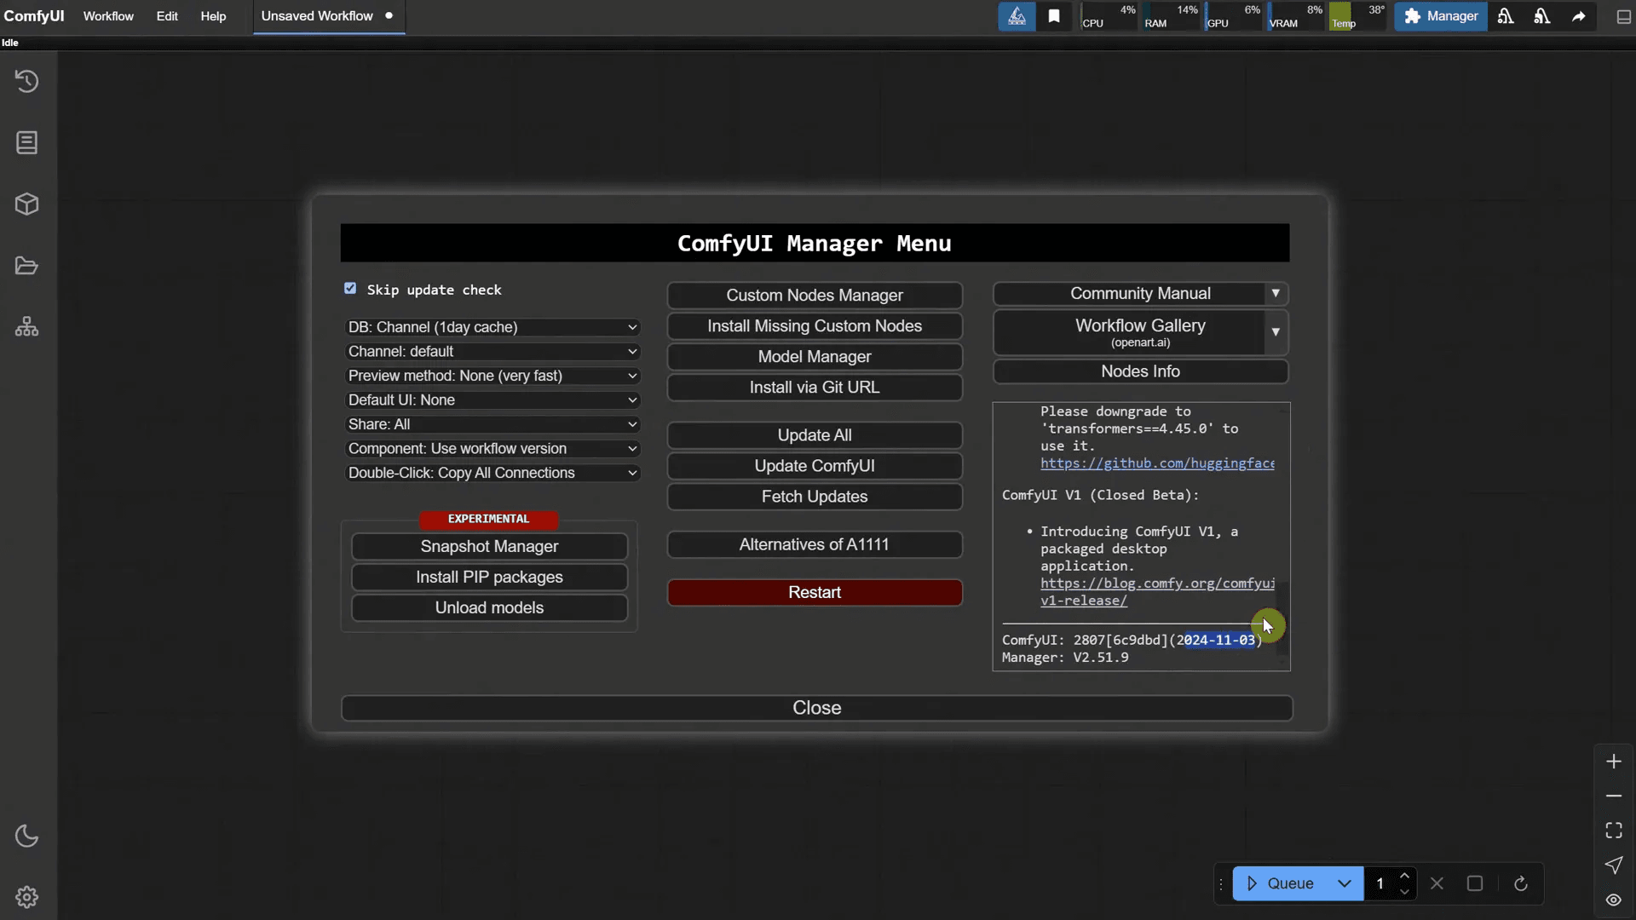Toggle dark theme moon icon

[27, 836]
